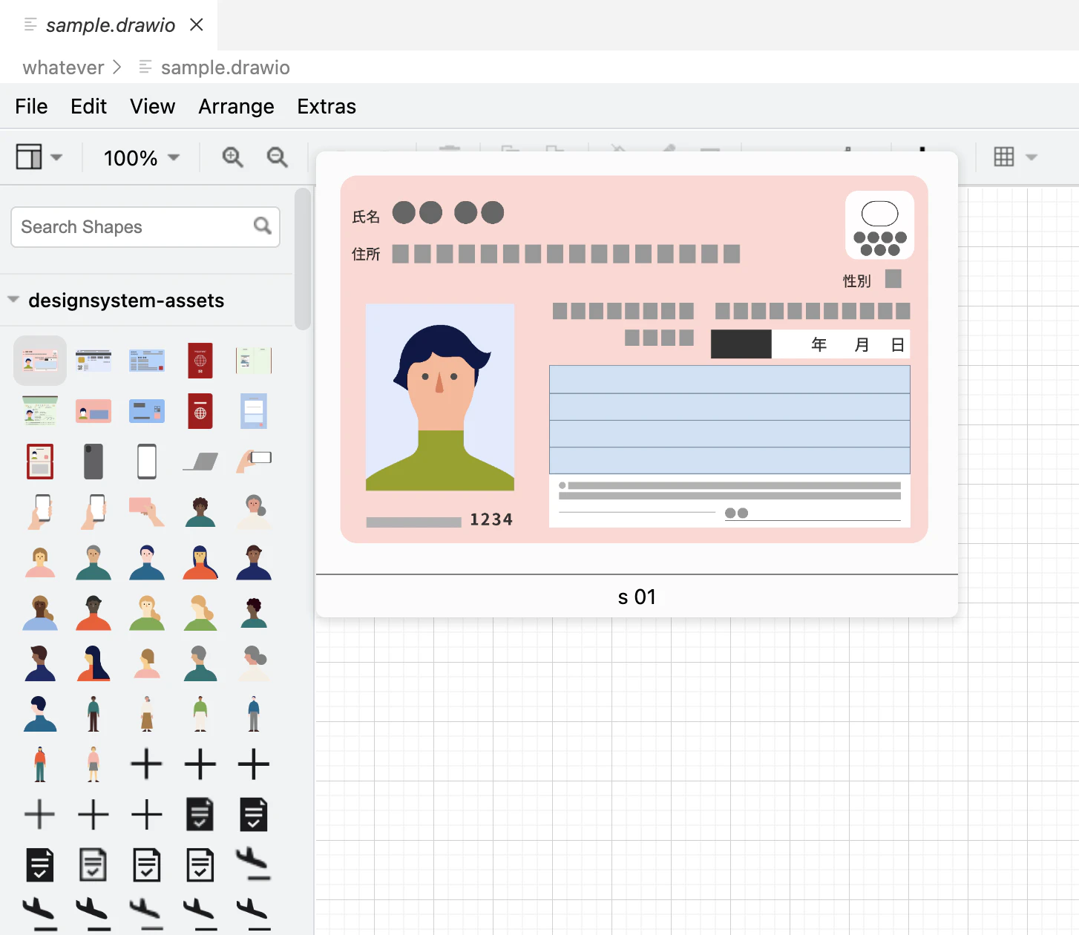The width and height of the screenshot is (1079, 935).
Task: Open the View menu
Action: point(152,106)
